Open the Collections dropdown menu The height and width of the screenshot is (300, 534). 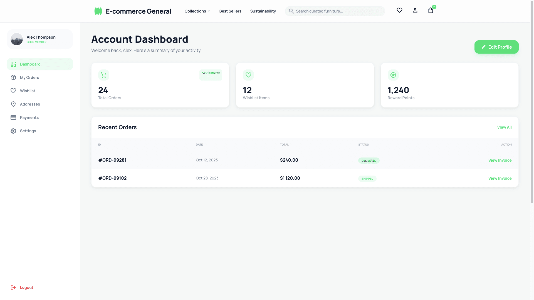[x=197, y=11]
